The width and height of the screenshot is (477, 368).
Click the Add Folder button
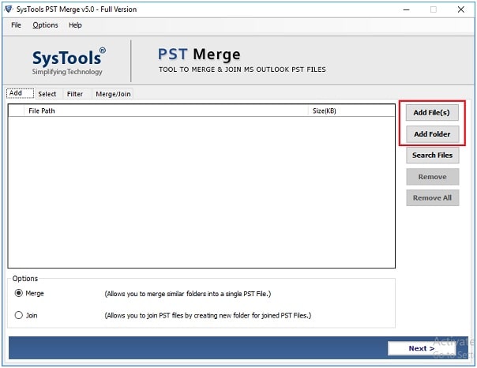click(x=432, y=134)
